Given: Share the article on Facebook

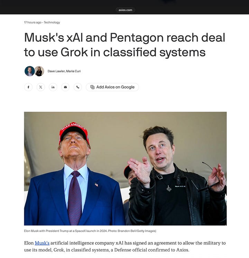Looking at the screenshot, I should click(28, 87).
